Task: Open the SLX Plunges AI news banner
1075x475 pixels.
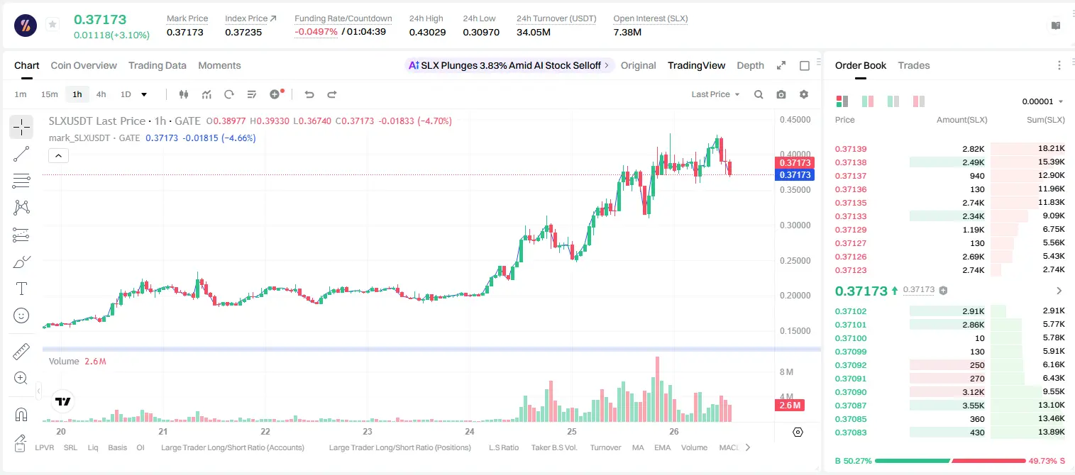Action: [x=509, y=65]
